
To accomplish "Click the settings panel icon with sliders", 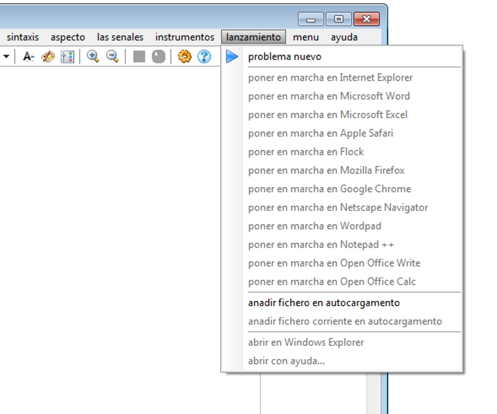I will click(66, 56).
